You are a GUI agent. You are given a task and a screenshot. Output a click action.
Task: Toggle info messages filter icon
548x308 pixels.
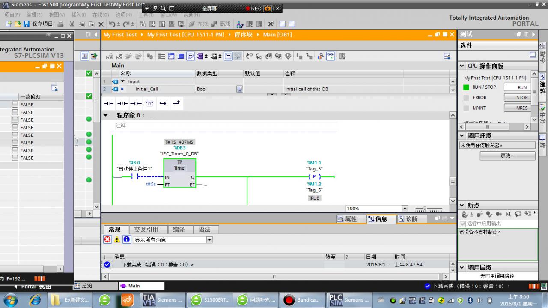pos(127,240)
